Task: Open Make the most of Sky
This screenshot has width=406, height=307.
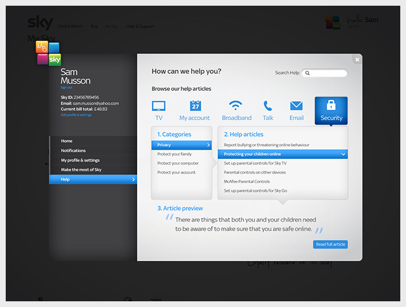Action: pos(93,170)
